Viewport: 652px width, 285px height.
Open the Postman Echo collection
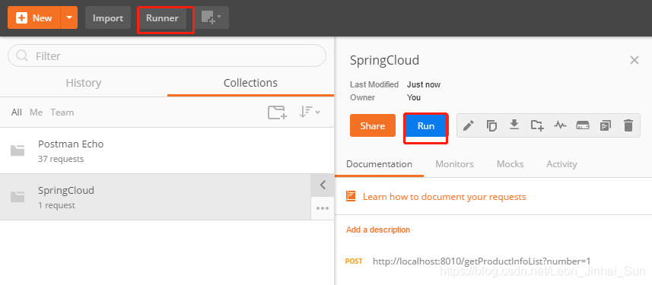pyautogui.click(x=167, y=150)
